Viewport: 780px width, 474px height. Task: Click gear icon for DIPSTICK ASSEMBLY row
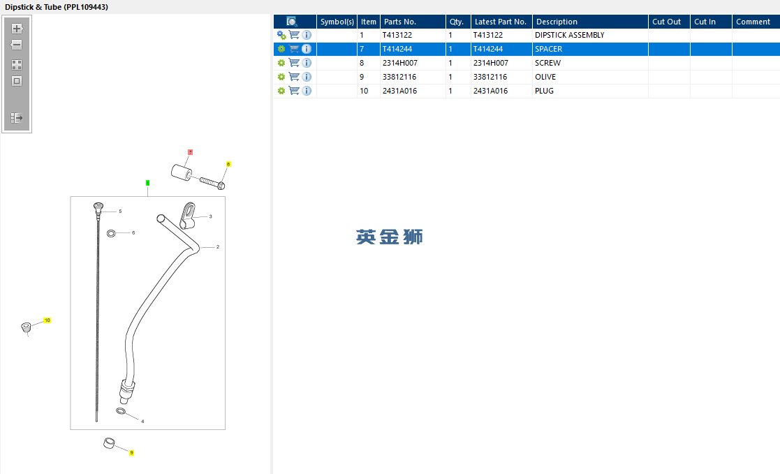pyautogui.click(x=281, y=36)
